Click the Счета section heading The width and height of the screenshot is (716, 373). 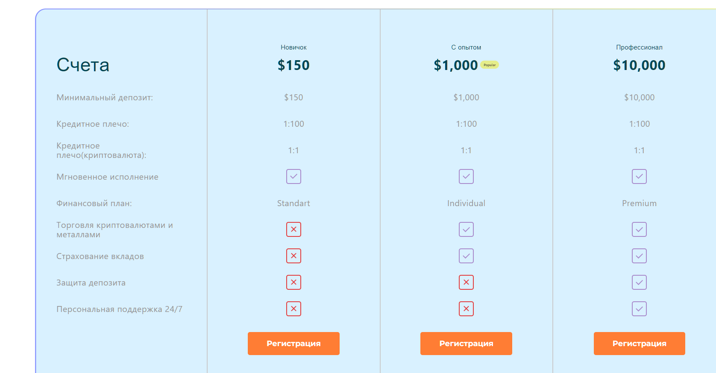pos(83,65)
